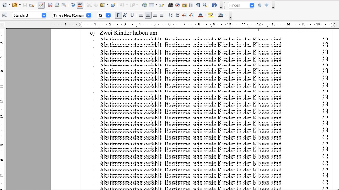The image size is (339, 190).
Task: Open the font color picker dropdown
Action: (x=205, y=15)
